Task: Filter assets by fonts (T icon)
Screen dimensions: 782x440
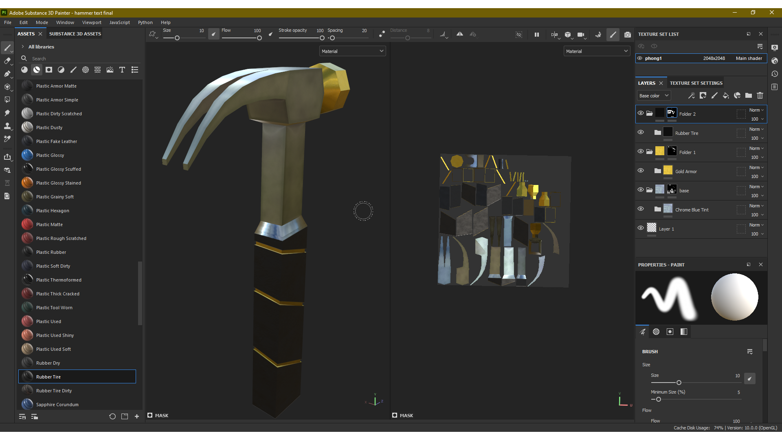Action: tap(122, 70)
